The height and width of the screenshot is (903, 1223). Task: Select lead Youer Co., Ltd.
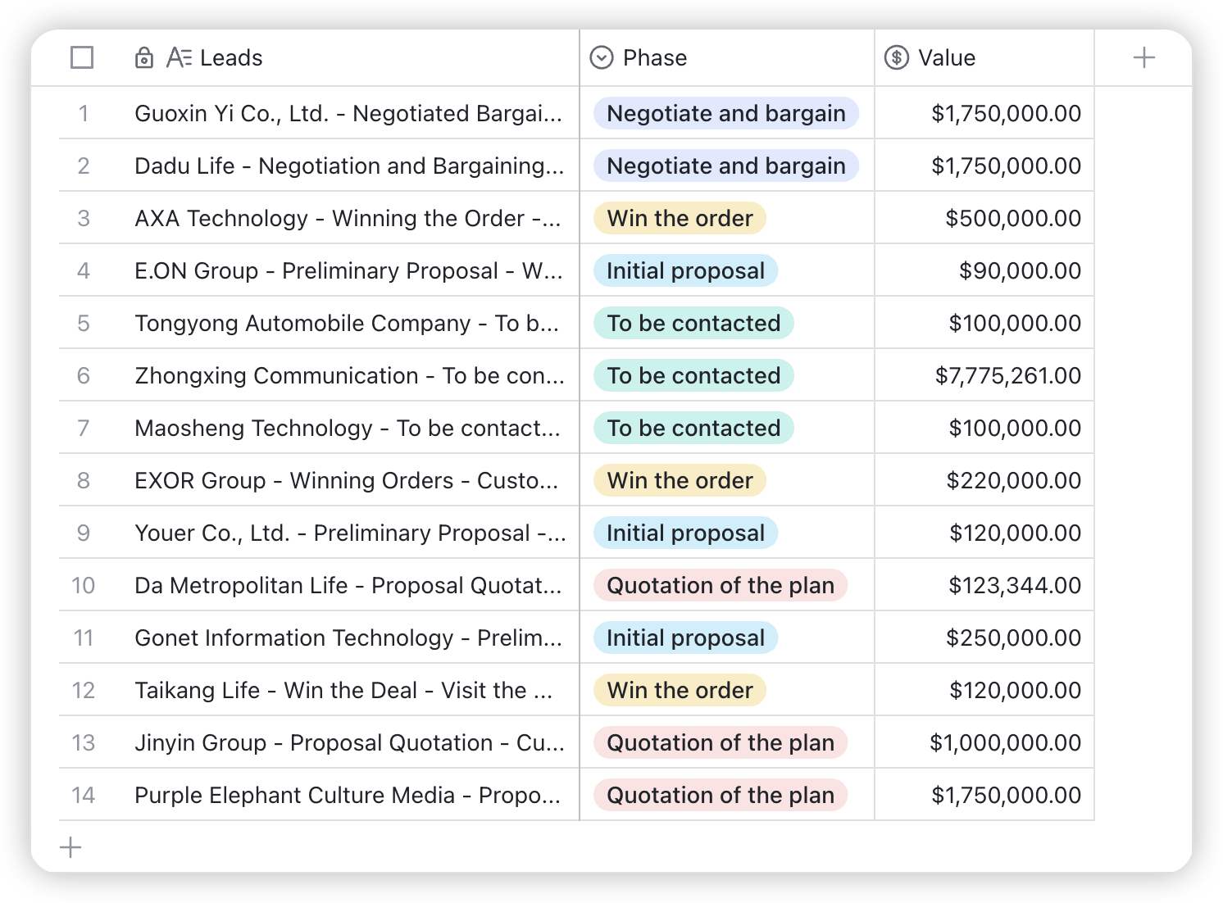350,533
